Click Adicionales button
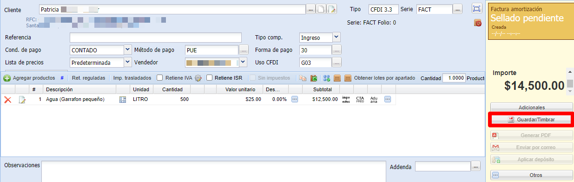Viewport: 574px width, 182px height. pos(532,107)
